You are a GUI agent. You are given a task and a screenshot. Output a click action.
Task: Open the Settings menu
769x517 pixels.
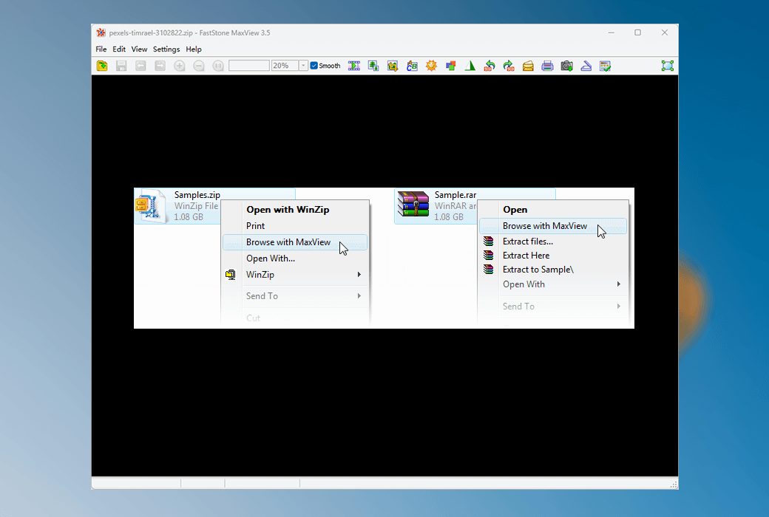click(x=166, y=49)
